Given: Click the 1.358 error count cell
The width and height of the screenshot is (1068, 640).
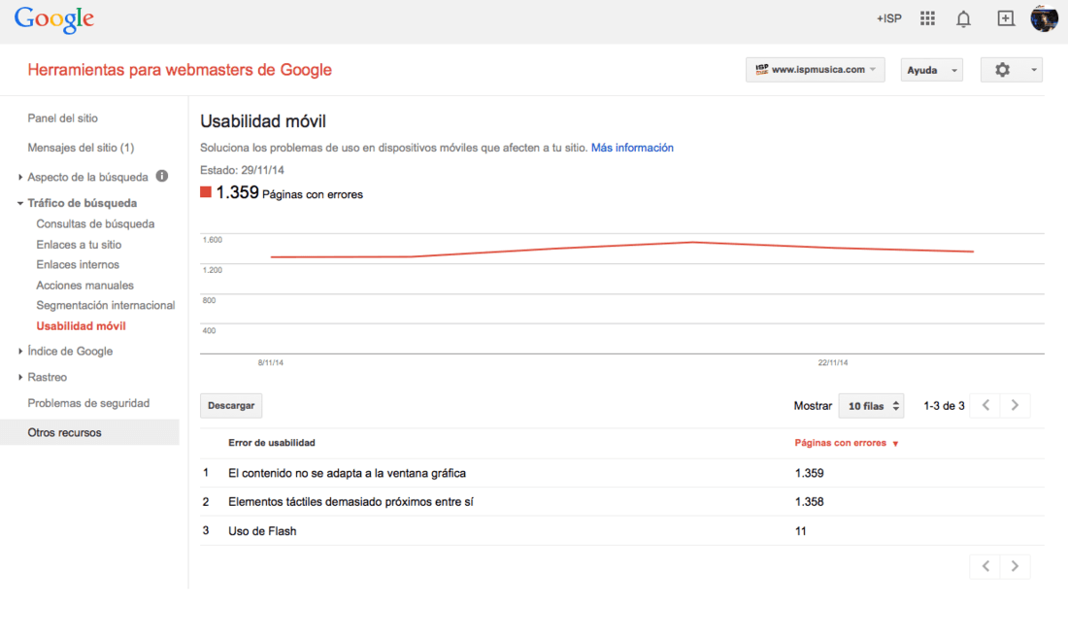Looking at the screenshot, I should [809, 502].
